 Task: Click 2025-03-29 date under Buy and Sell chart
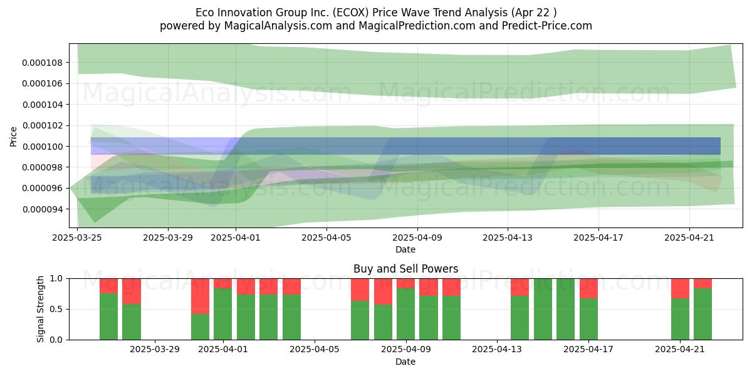[154, 350]
